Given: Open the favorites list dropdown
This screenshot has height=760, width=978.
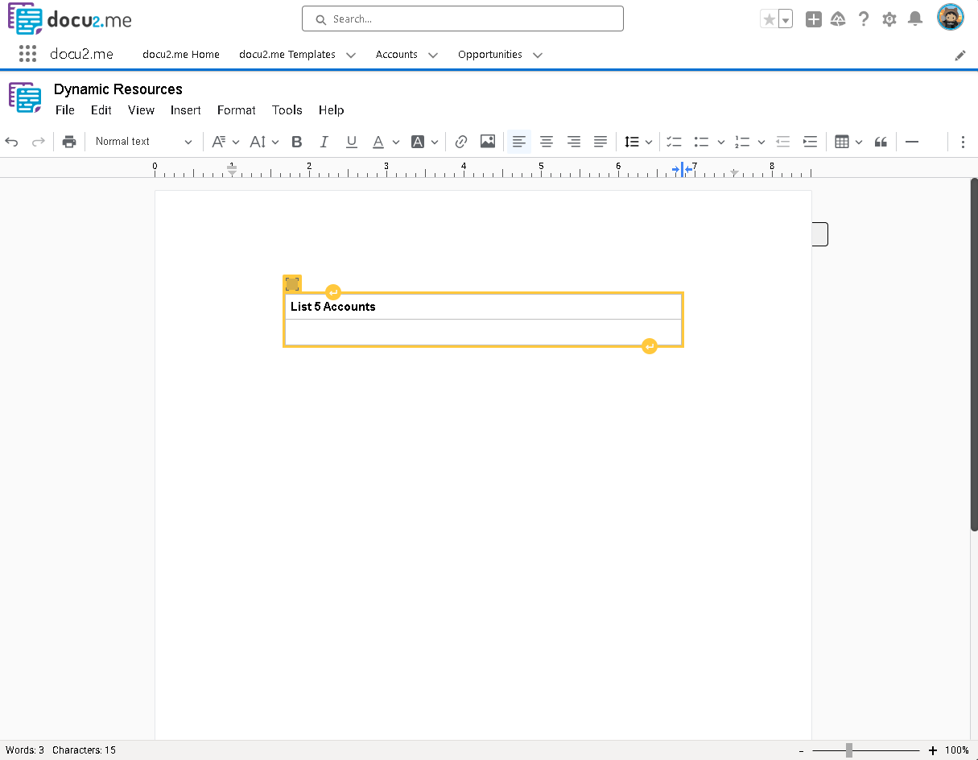Looking at the screenshot, I should click(786, 19).
